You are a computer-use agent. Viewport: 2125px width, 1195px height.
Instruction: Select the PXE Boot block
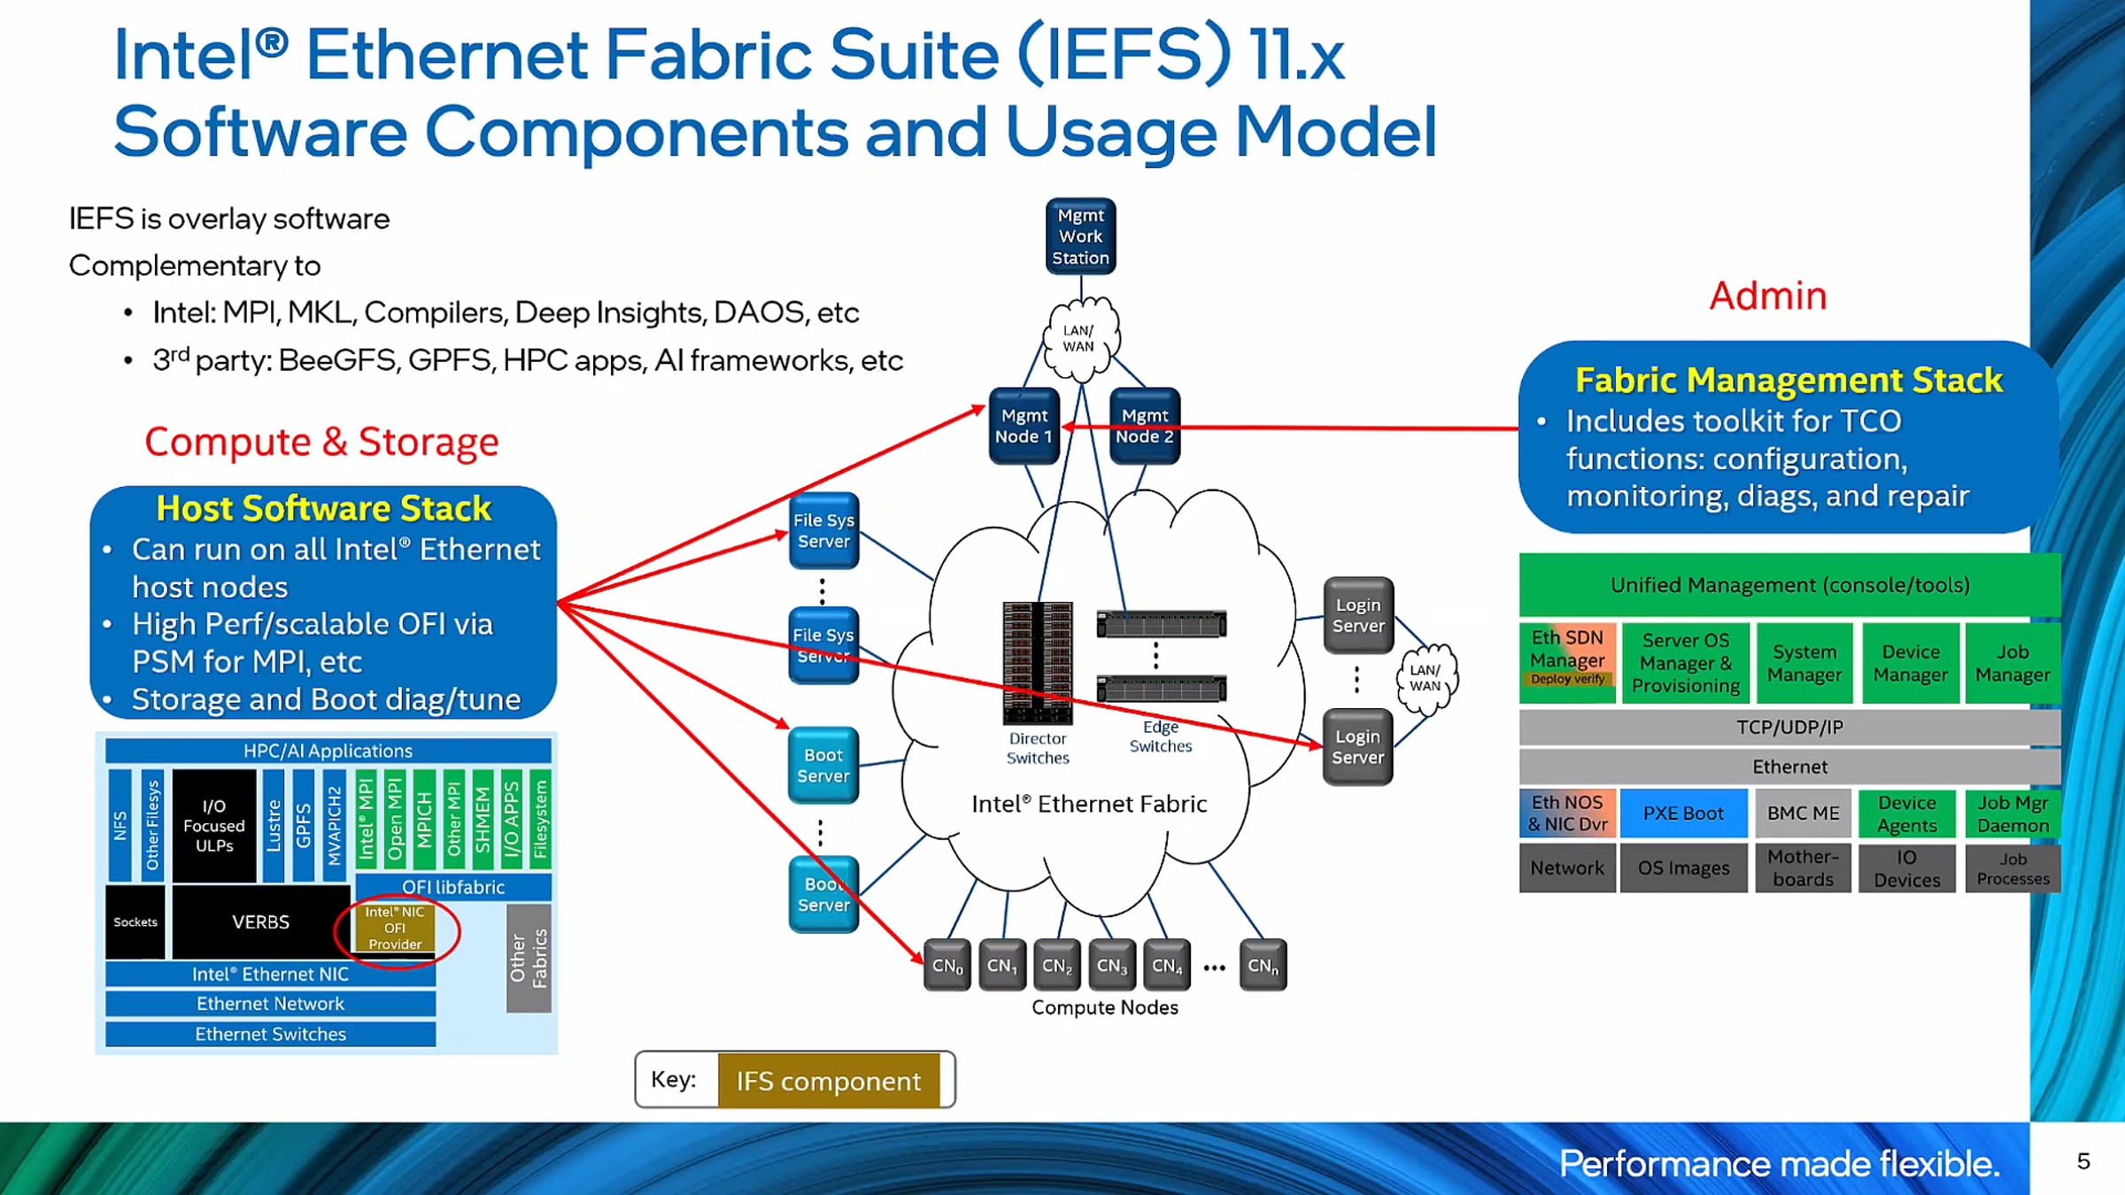[1683, 813]
